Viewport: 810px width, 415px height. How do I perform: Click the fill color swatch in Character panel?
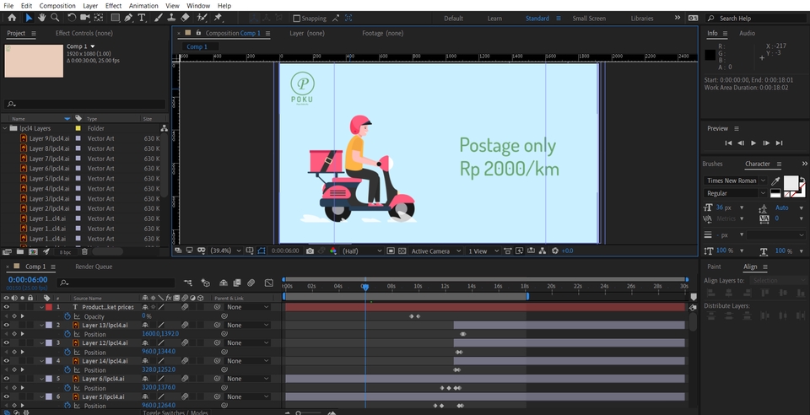[791, 182]
